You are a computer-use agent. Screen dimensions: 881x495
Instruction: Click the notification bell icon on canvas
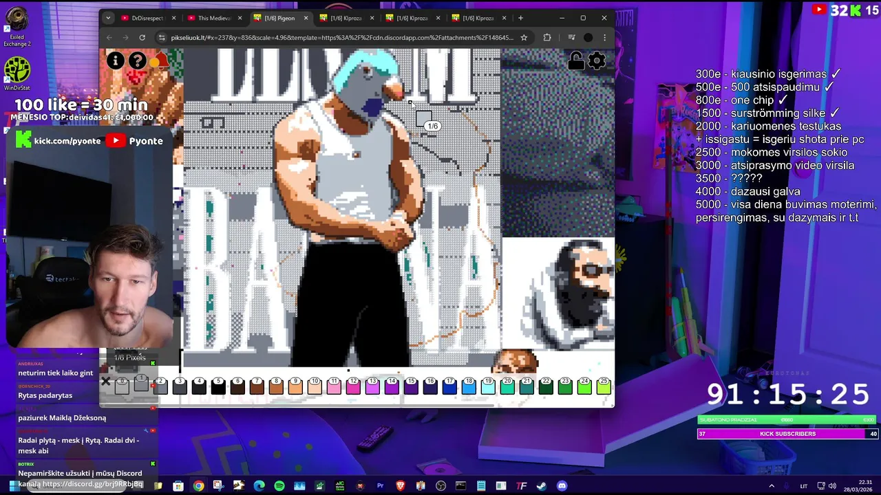click(x=160, y=60)
